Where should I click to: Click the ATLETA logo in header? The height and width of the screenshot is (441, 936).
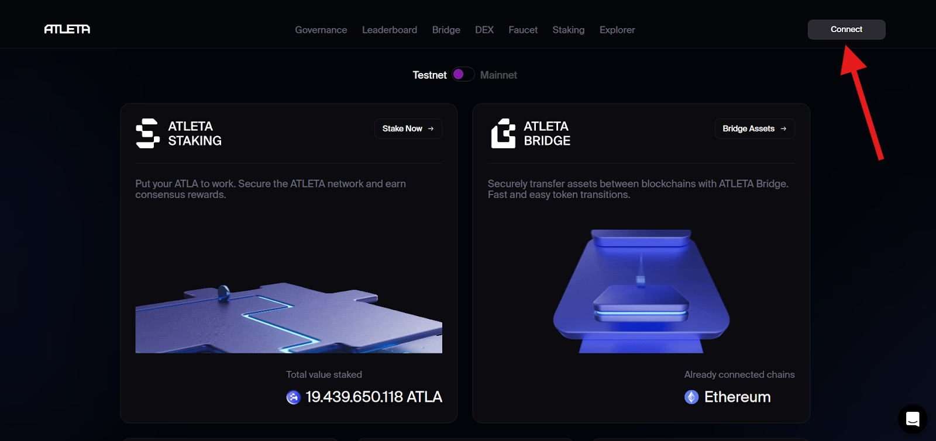coord(67,29)
